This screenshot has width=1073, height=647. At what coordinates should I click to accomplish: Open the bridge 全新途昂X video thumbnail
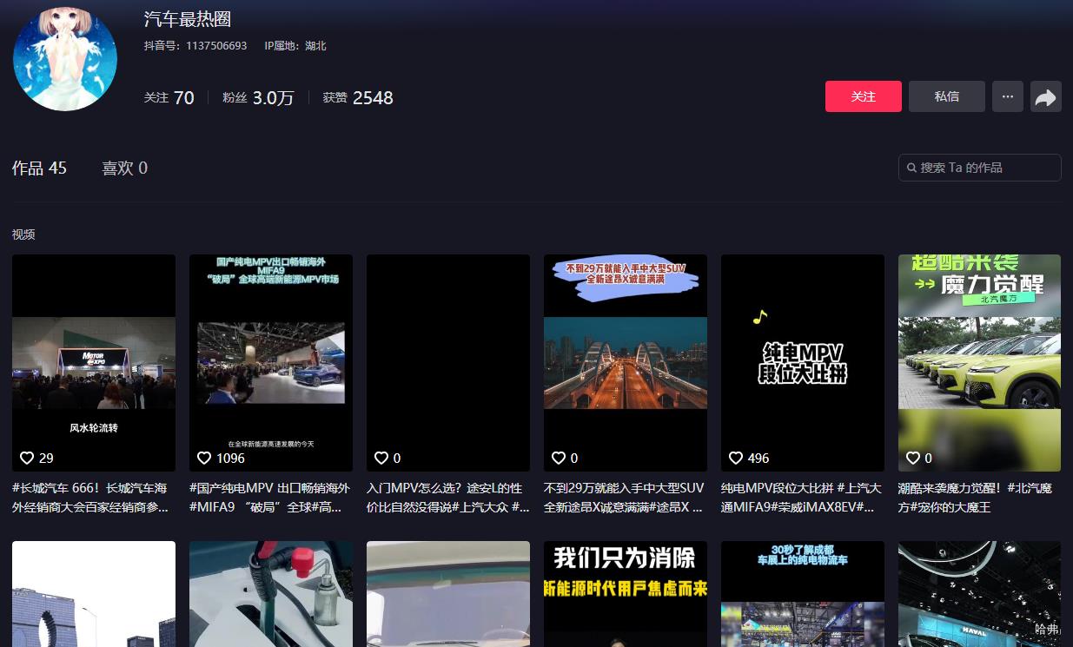pyautogui.click(x=626, y=363)
